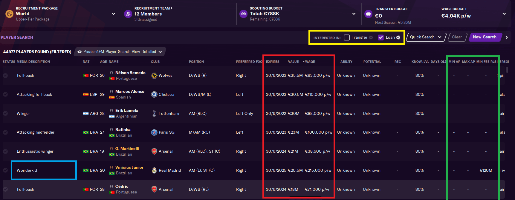
Task: Click the view eye icon beside Passion4FM
Action: click(80, 52)
